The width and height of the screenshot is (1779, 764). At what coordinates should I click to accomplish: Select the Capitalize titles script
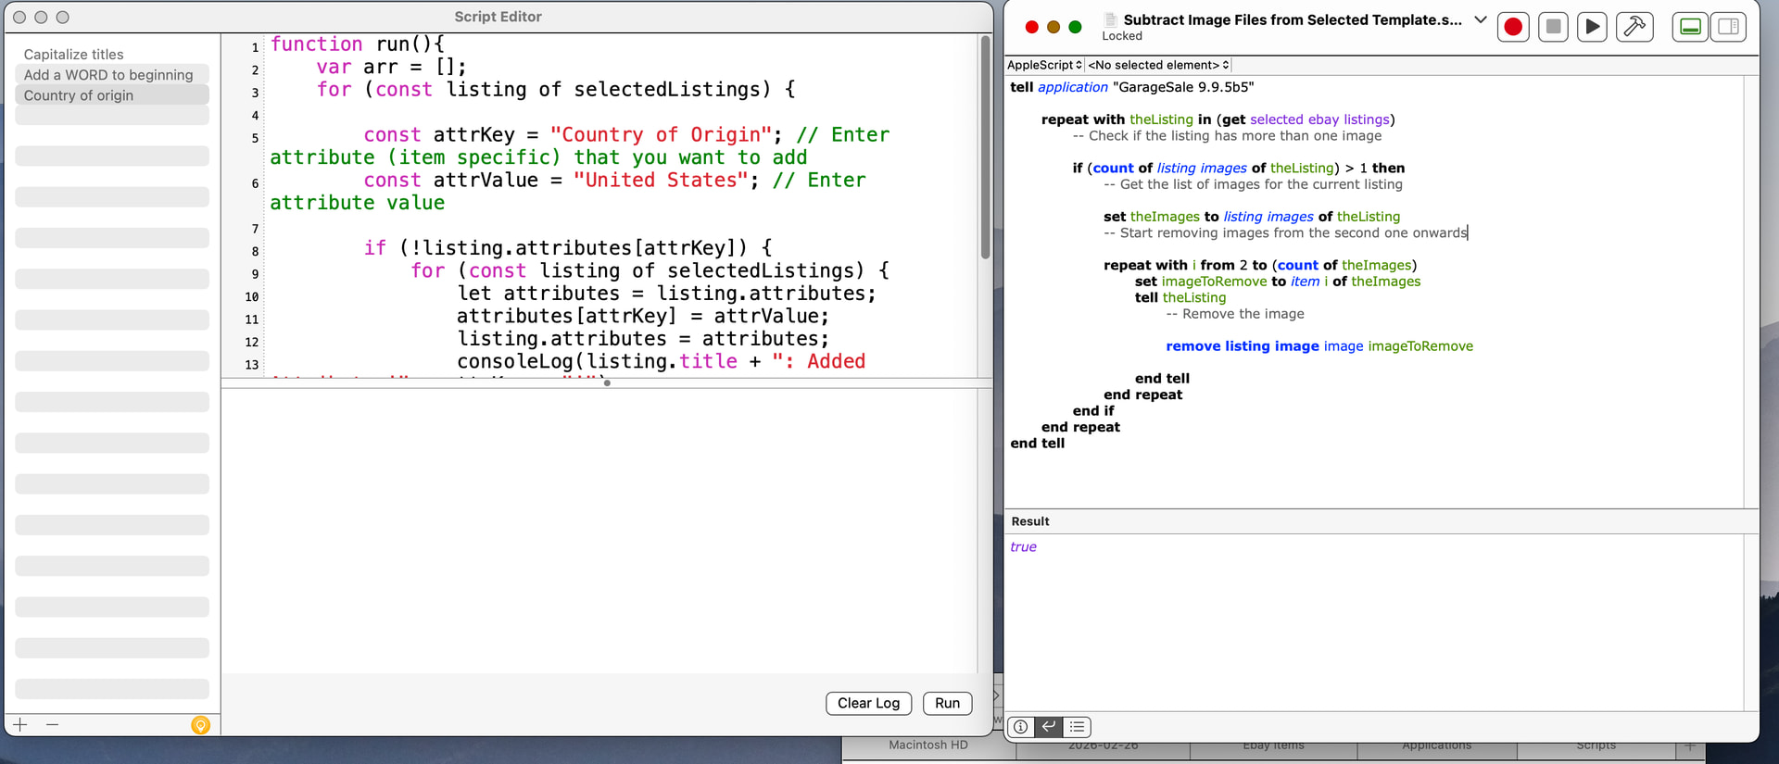(x=74, y=55)
